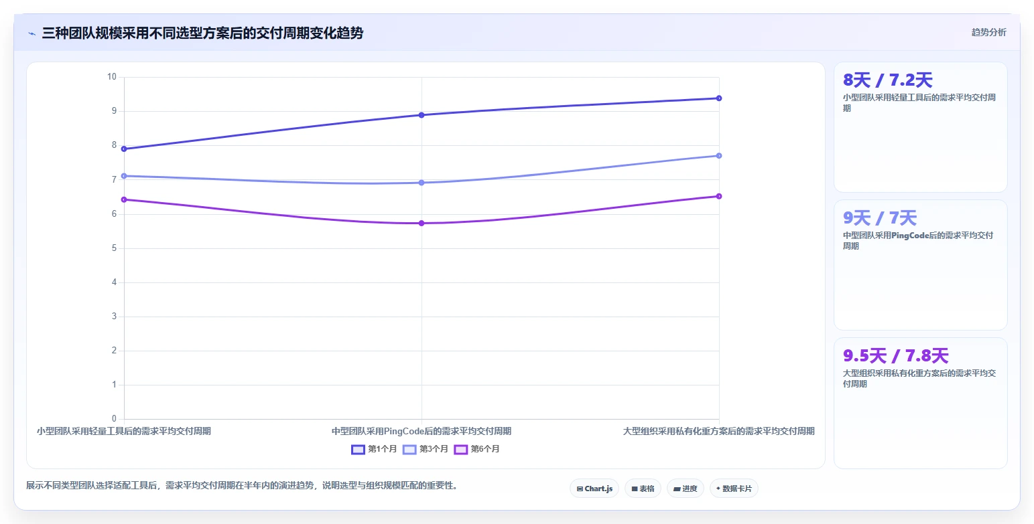Click the 第1个月 point for the PingCode team
Screen dimensions: 1034x524
[422, 115]
